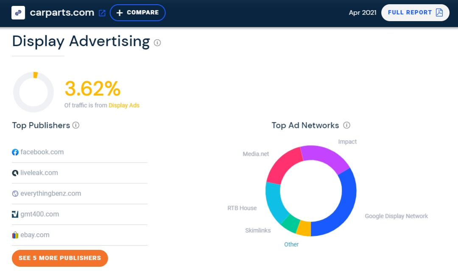Open carparts.com via the external link icon
The image size is (458, 271).
(x=102, y=13)
